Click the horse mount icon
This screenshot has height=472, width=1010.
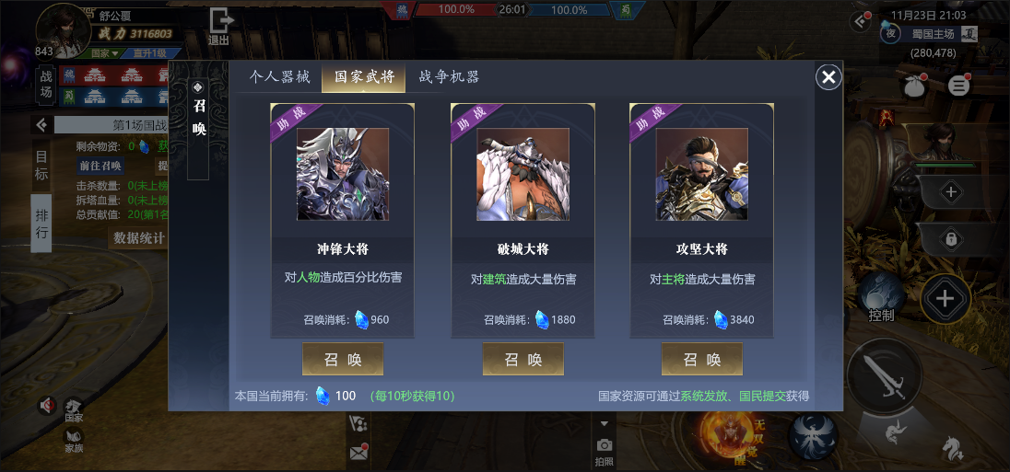(x=953, y=447)
